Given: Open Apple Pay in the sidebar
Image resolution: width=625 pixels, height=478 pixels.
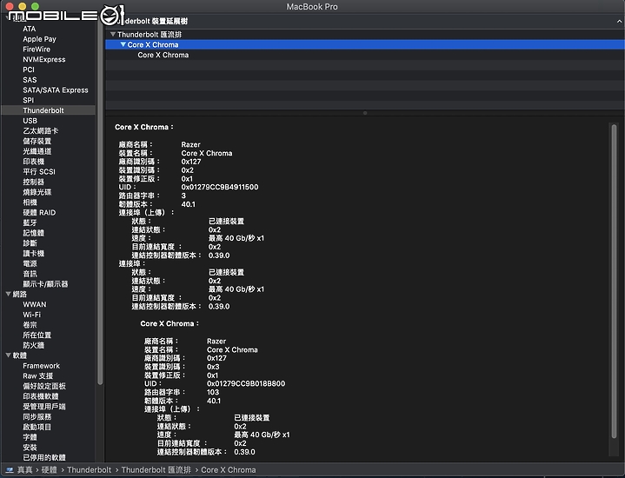Looking at the screenshot, I should 39,39.
